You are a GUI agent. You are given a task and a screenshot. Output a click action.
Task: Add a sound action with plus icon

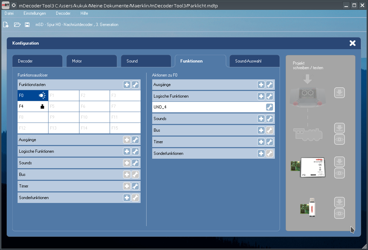pos(261,119)
